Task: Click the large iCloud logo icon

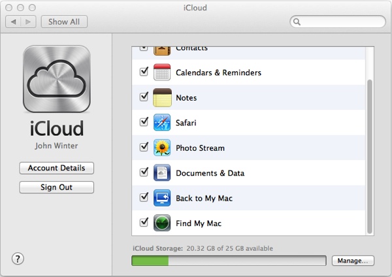Action: click(x=57, y=79)
